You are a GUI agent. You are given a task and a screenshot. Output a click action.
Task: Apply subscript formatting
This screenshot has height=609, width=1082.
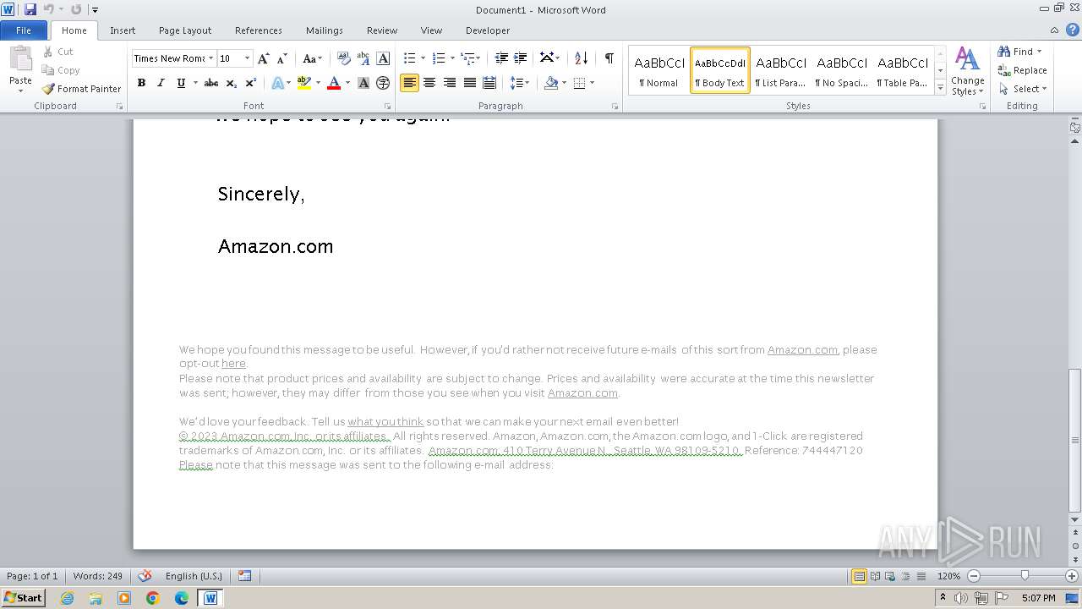pyautogui.click(x=231, y=83)
